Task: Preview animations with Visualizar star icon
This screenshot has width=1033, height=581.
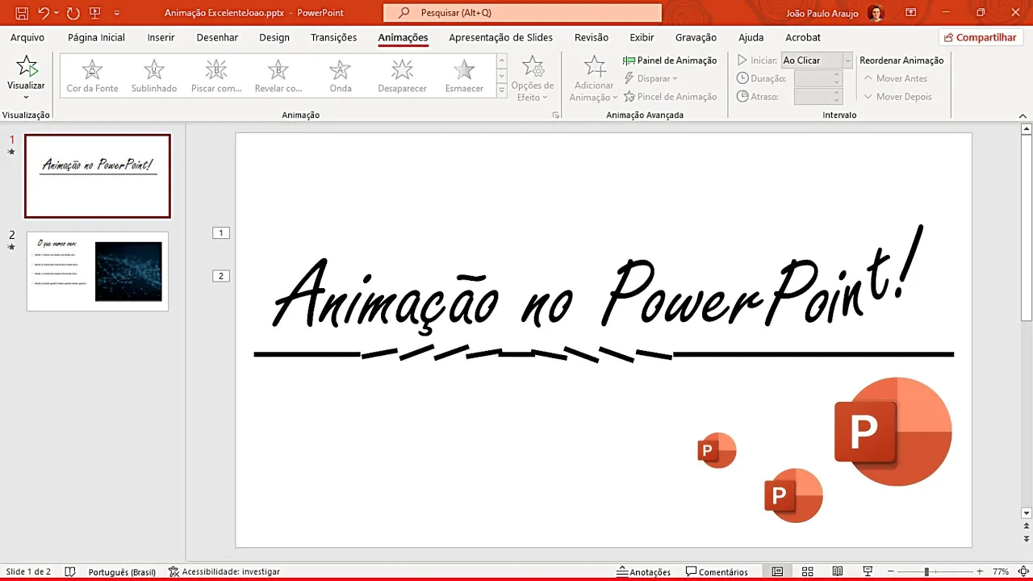Action: 27,68
